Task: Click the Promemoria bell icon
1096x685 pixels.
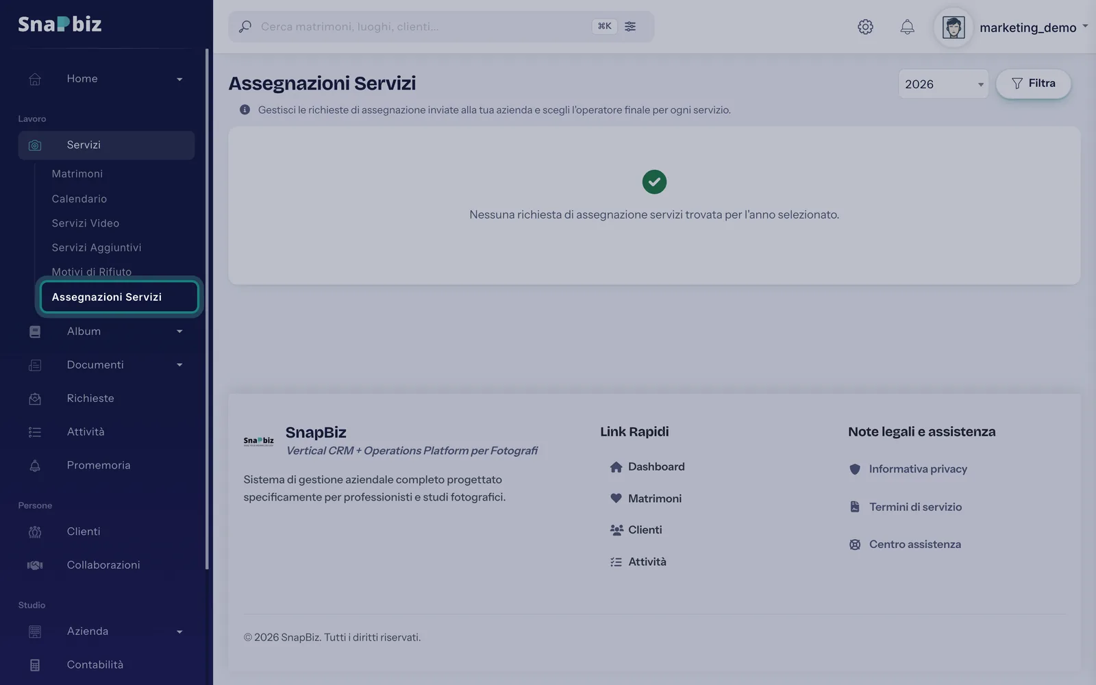Action: pyautogui.click(x=35, y=466)
